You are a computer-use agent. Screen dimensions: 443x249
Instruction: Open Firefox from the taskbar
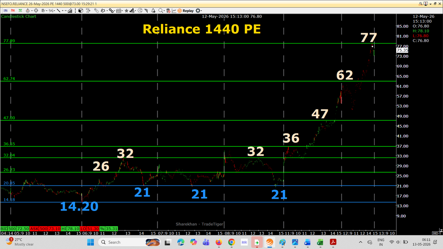[219, 242]
